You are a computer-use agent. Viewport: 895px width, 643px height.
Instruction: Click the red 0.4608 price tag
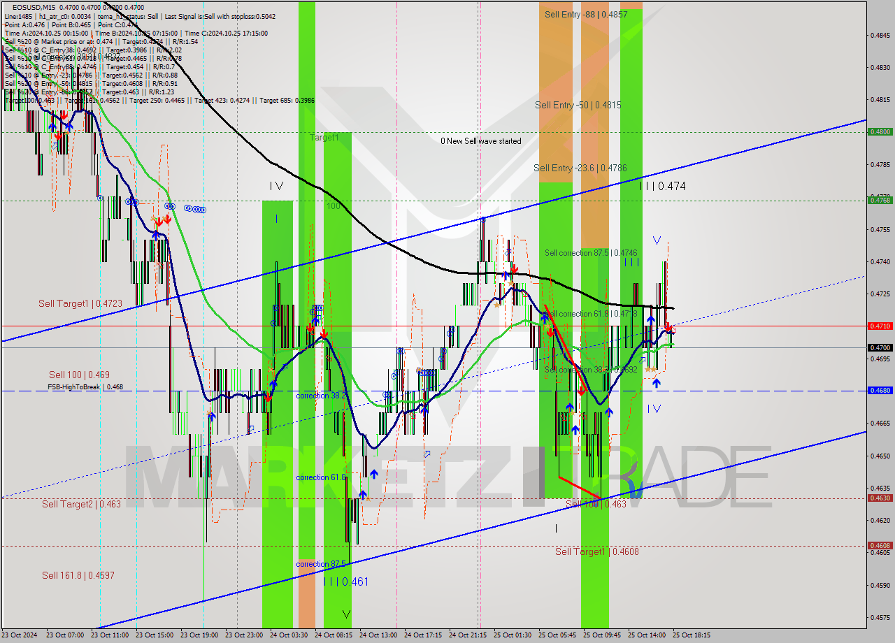[x=879, y=545]
